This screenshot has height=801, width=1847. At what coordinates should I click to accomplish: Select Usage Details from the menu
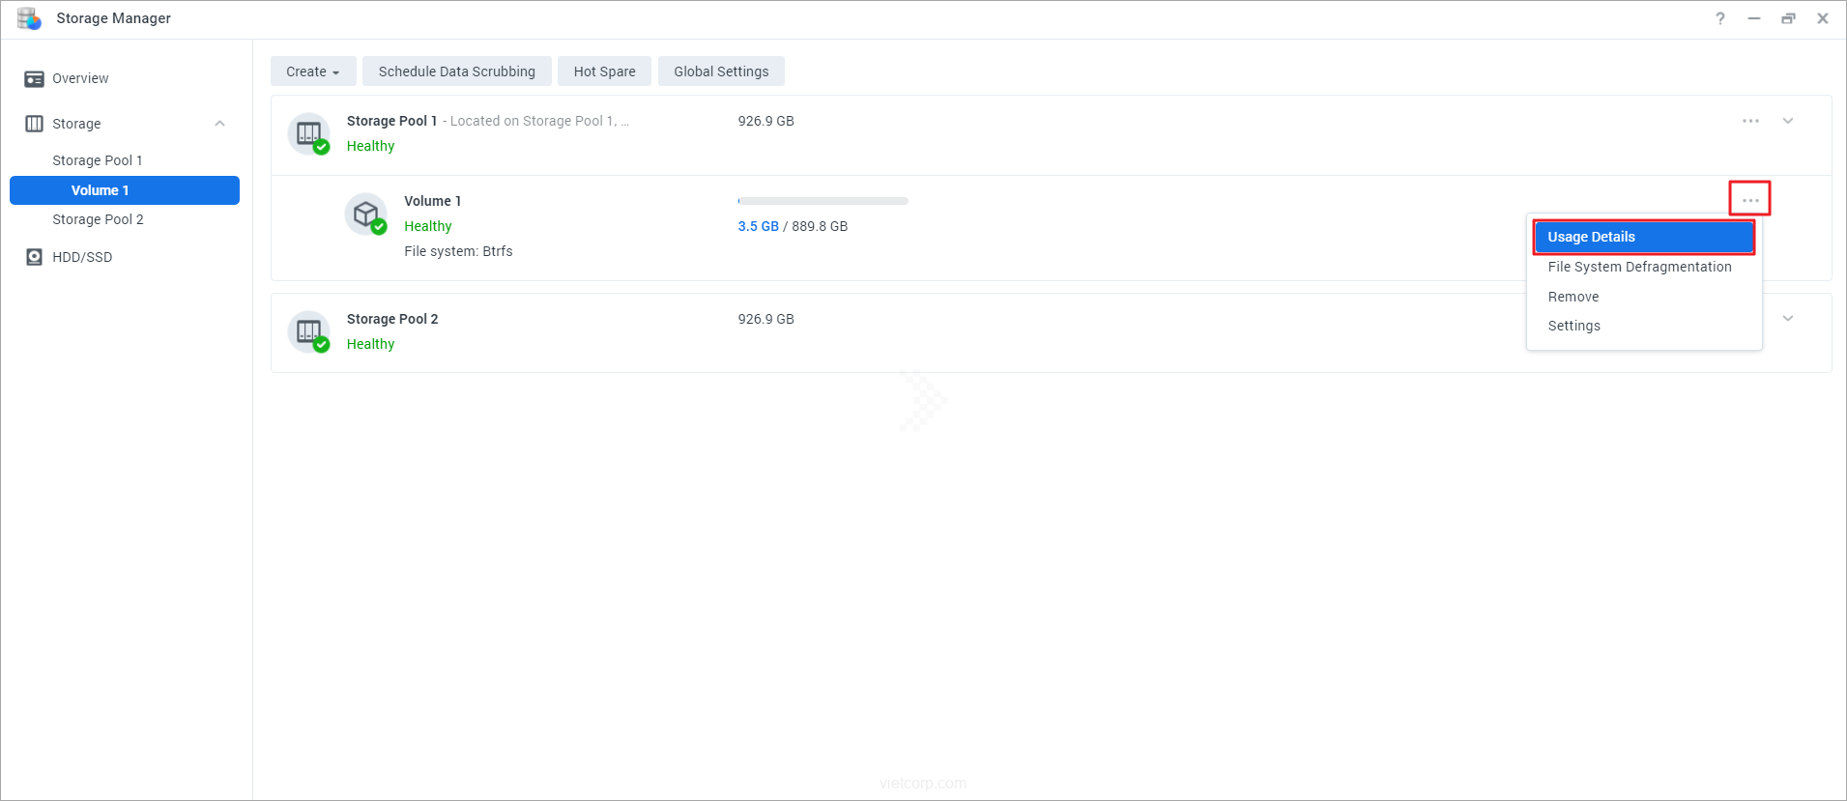tap(1643, 237)
